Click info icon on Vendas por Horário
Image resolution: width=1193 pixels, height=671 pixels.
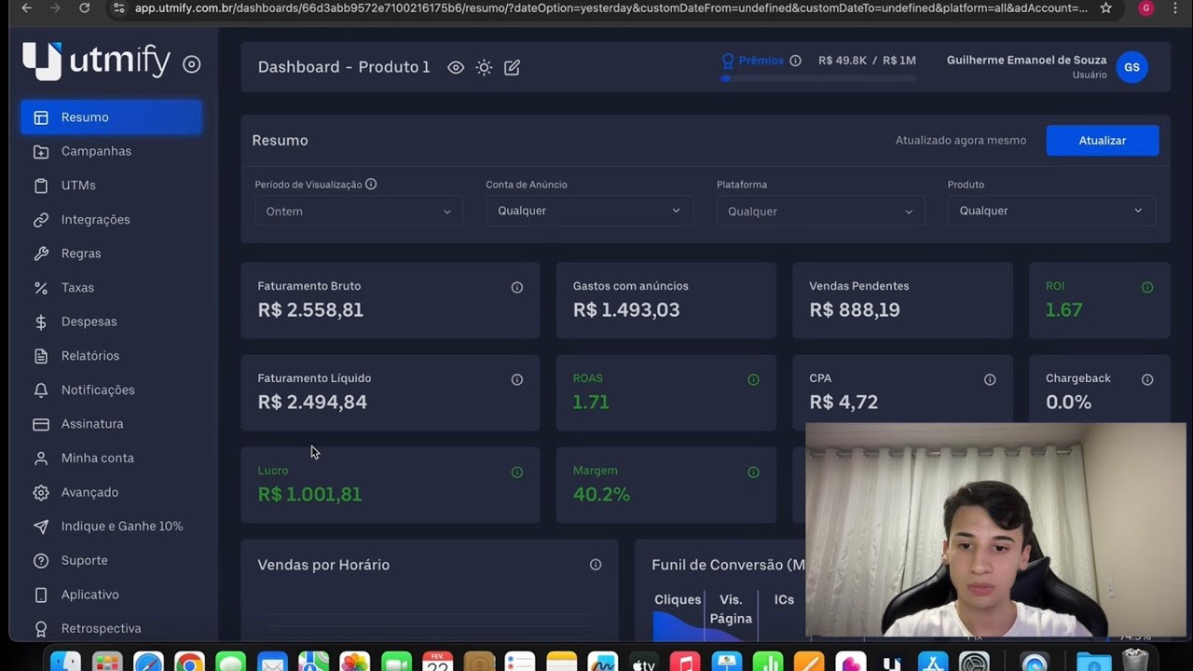596,565
